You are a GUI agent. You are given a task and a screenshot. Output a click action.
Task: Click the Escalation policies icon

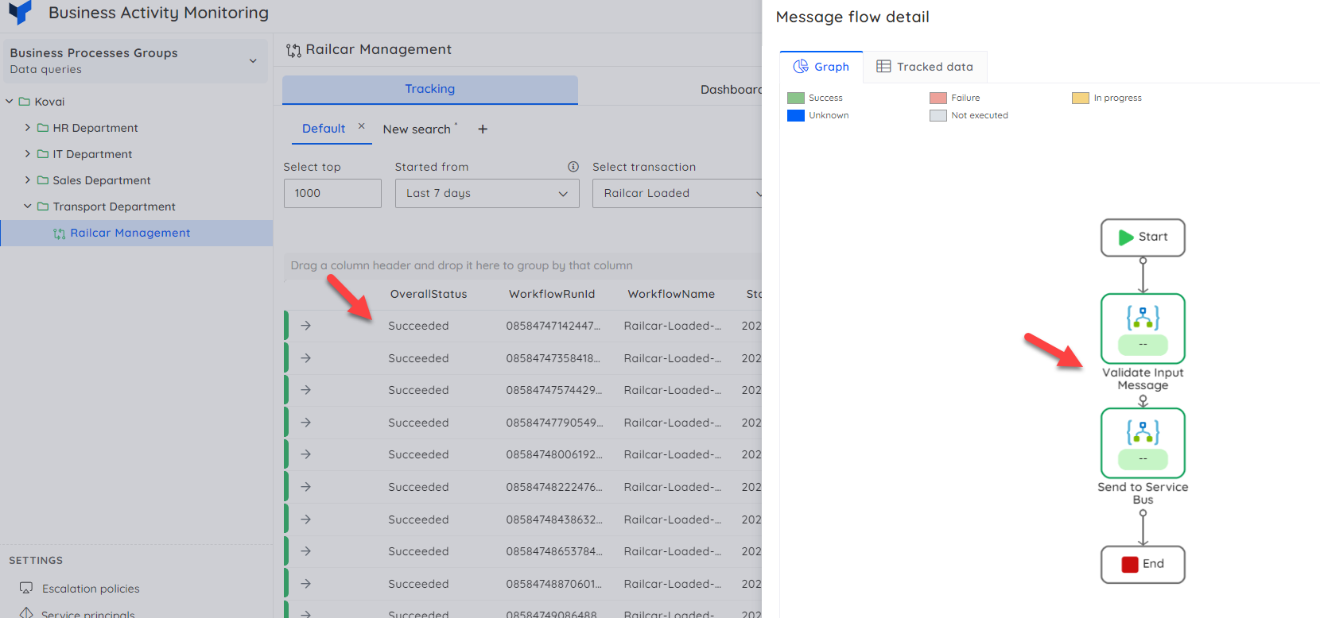(x=26, y=588)
